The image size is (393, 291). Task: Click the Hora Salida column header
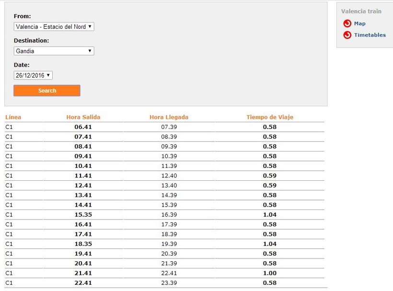pos(83,117)
